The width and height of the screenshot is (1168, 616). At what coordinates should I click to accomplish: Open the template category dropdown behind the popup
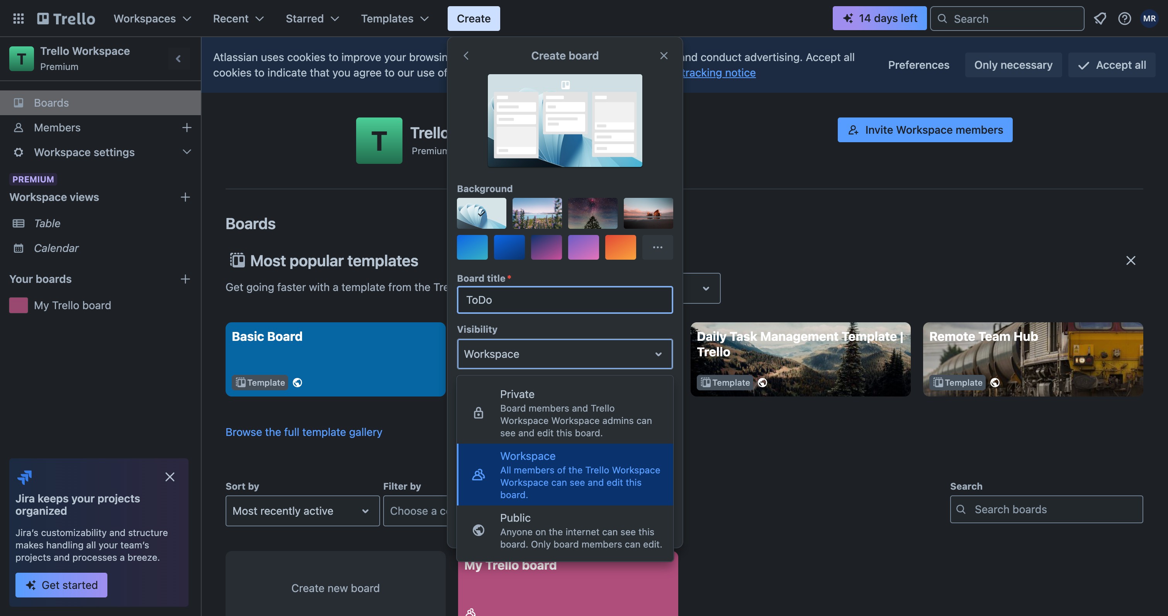702,288
